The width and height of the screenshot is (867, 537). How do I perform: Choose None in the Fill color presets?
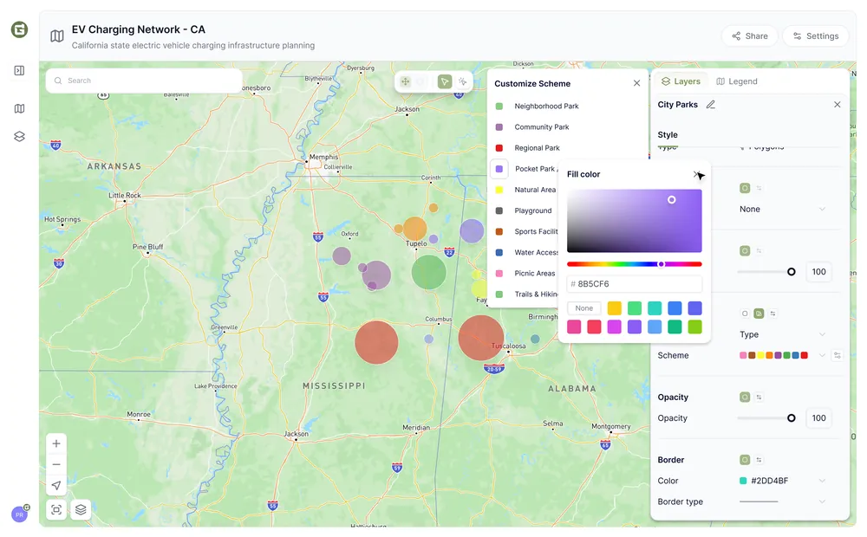[583, 308]
